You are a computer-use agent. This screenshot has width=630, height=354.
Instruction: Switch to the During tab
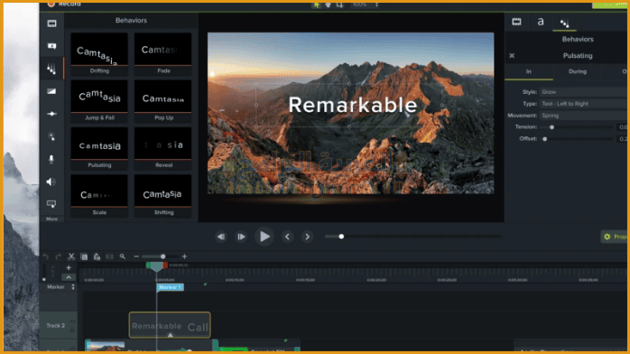578,71
